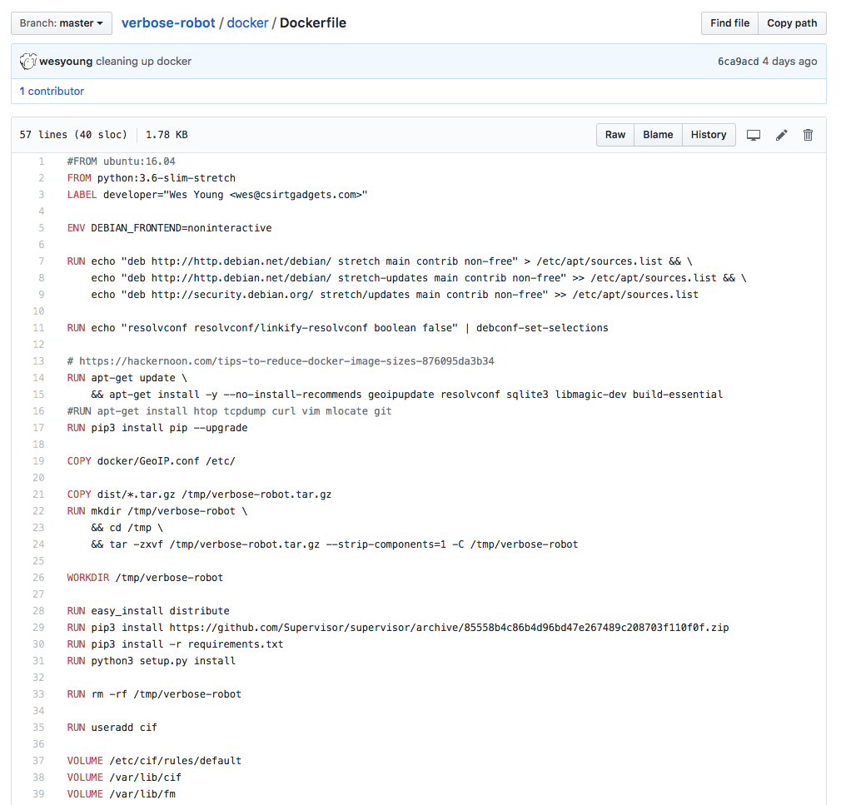This screenshot has width=841, height=805.
Task: Click 'RUN easy_install distribute' line
Action: 148,611
